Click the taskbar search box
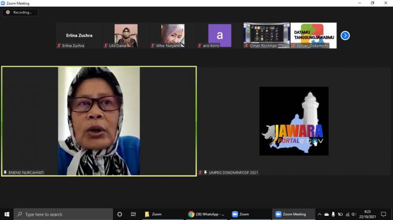The width and height of the screenshot is (393, 220). coord(63,214)
